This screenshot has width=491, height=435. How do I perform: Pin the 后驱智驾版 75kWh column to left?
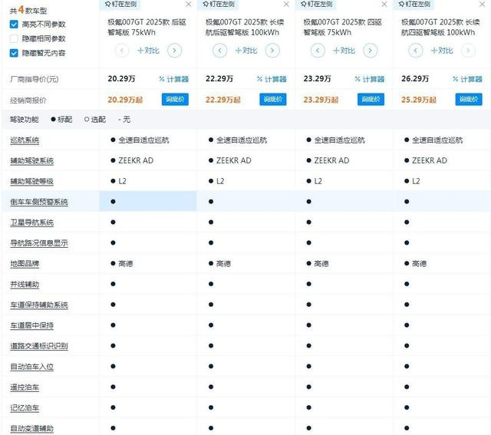[x=120, y=4]
